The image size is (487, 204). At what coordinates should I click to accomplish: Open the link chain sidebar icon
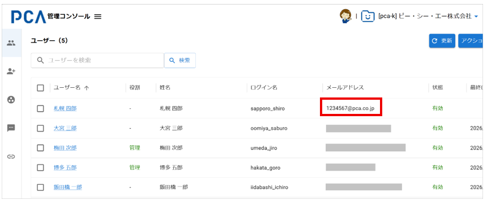click(11, 156)
